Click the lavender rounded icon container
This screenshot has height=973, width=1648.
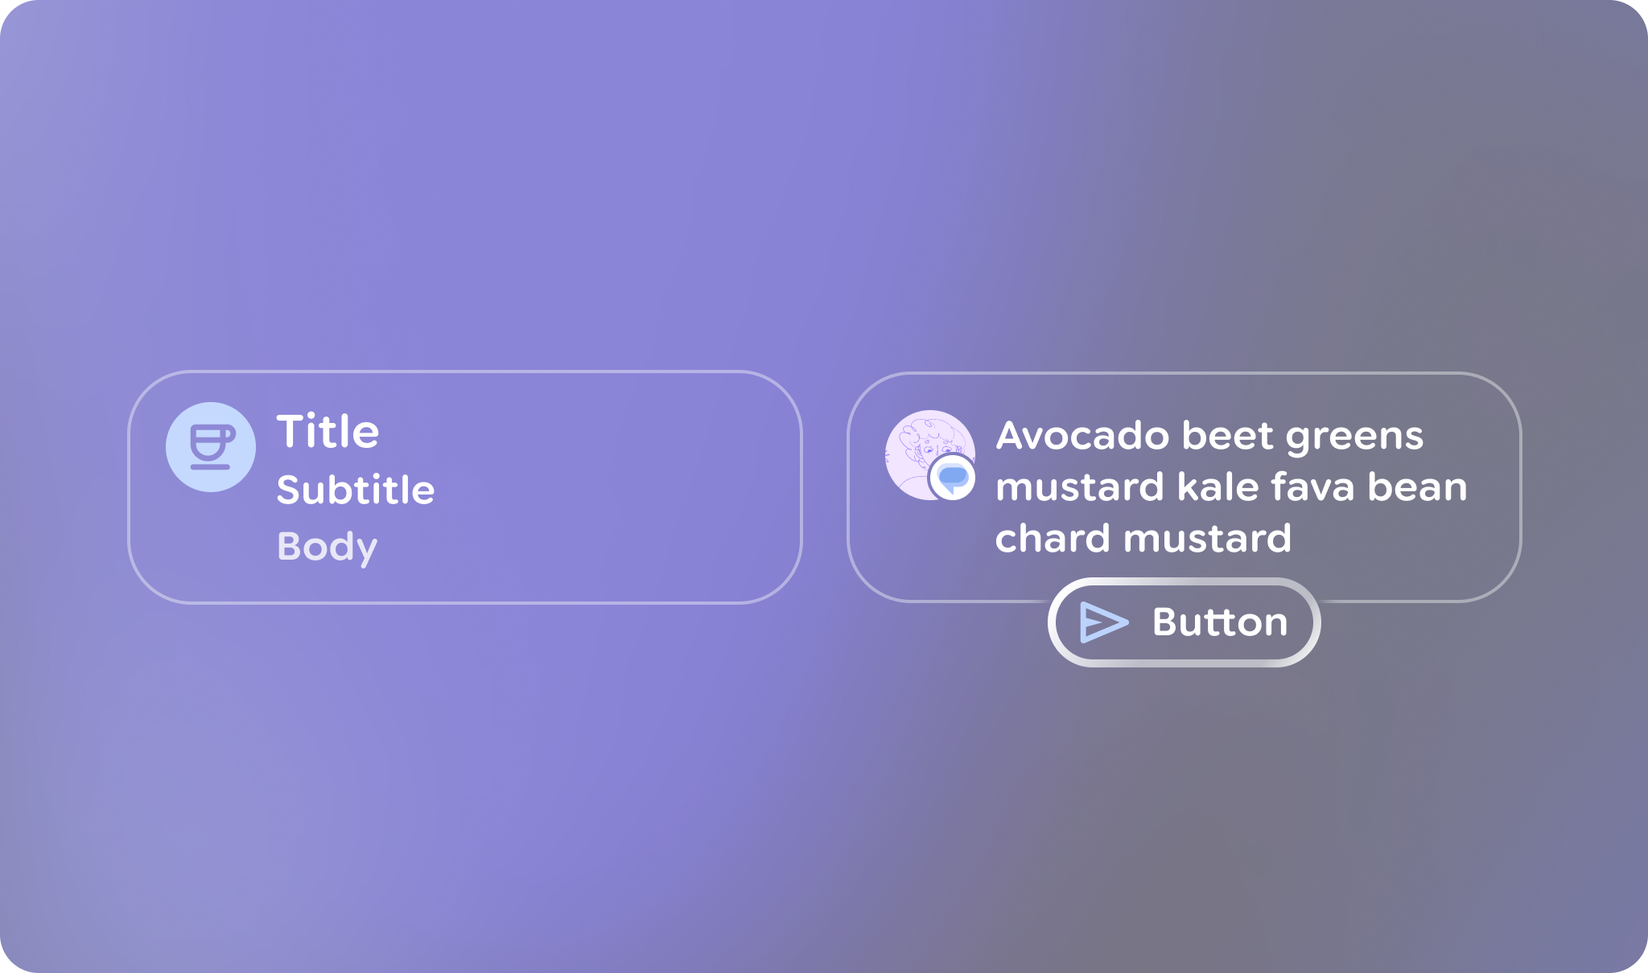210,447
